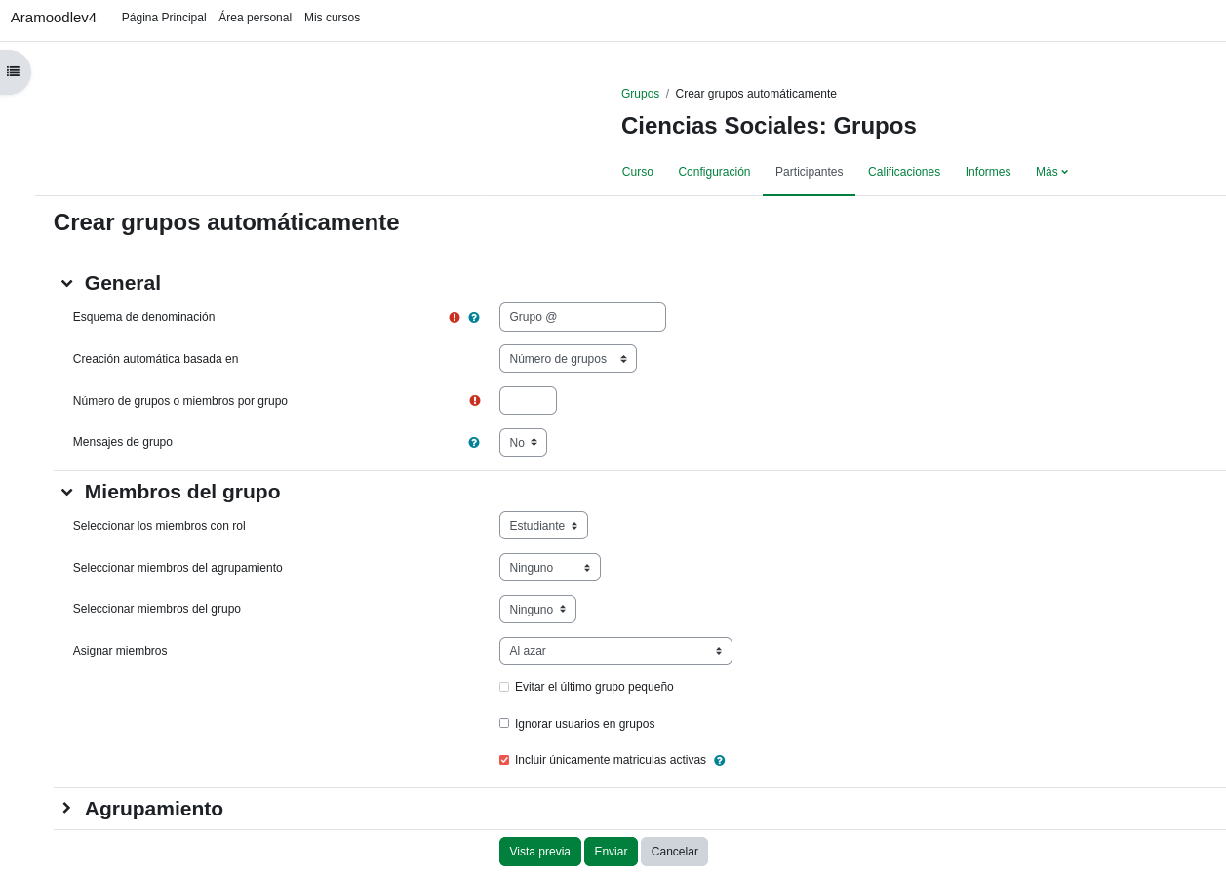1226x875 pixels.
Task: Click the Cancelar button
Action: pyautogui.click(x=674, y=852)
